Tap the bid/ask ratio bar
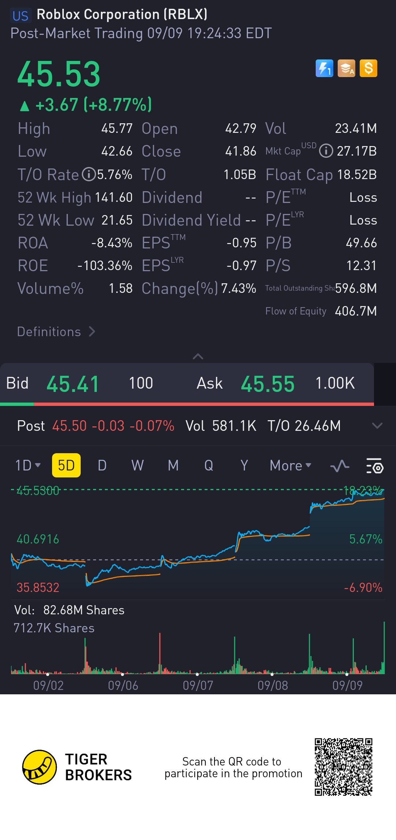Screen dimensions: 396x840 (x=187, y=404)
